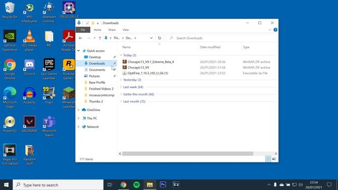Open the Explorer File tab
The height and width of the screenshot is (190, 338).
pos(83,30)
